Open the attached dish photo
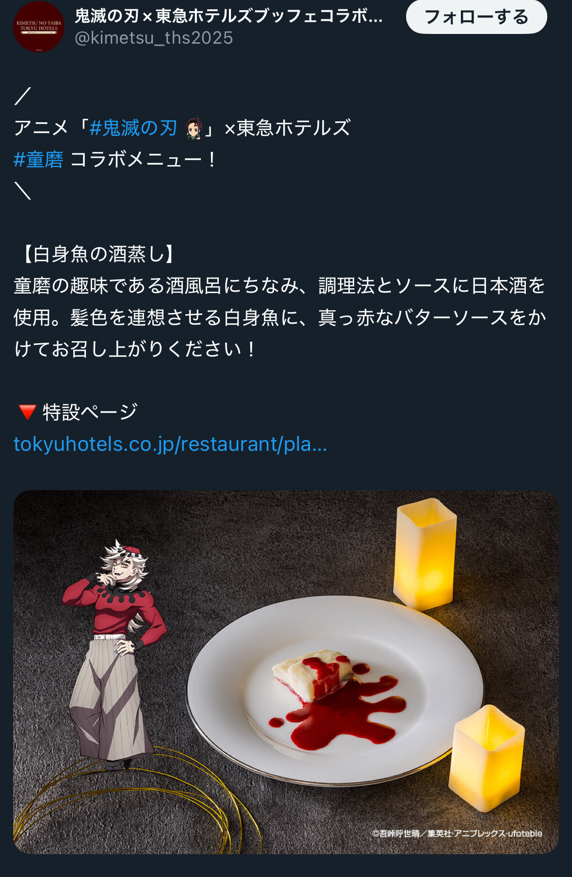 [286, 672]
